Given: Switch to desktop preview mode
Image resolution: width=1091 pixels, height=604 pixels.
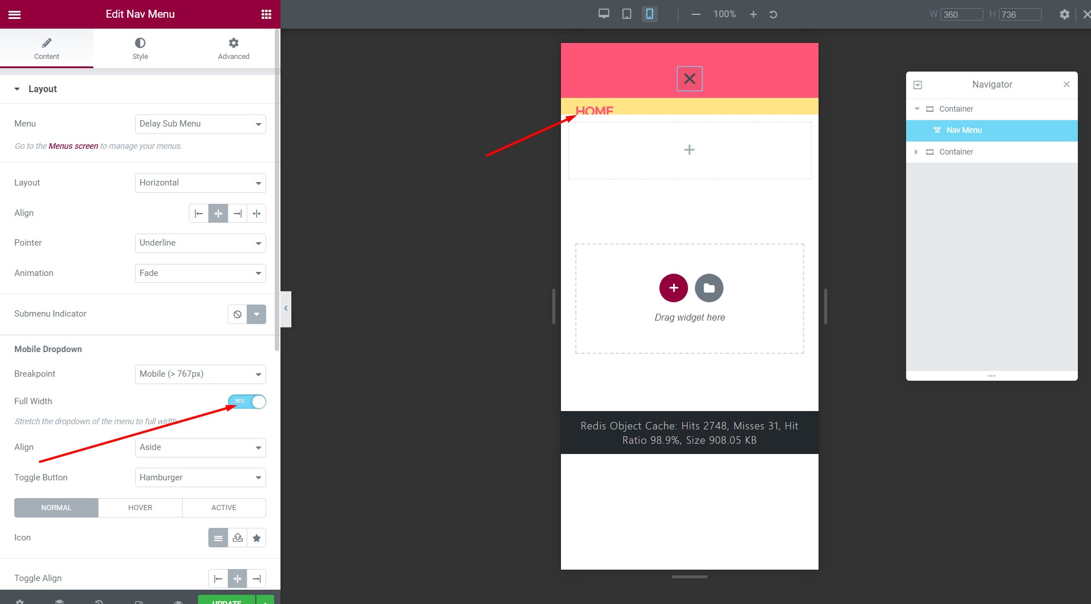Looking at the screenshot, I should [x=603, y=13].
